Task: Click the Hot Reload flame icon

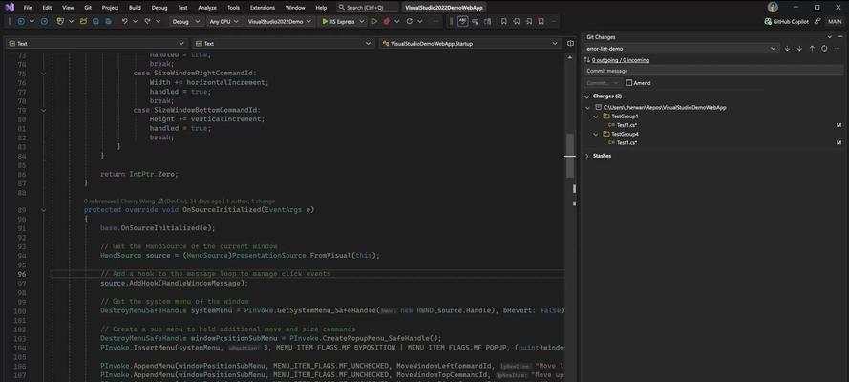Action: click(387, 22)
